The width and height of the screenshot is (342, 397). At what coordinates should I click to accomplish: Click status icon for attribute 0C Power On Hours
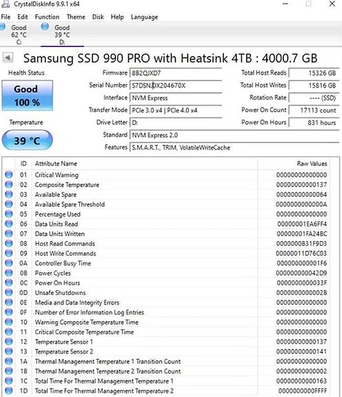[9, 282]
